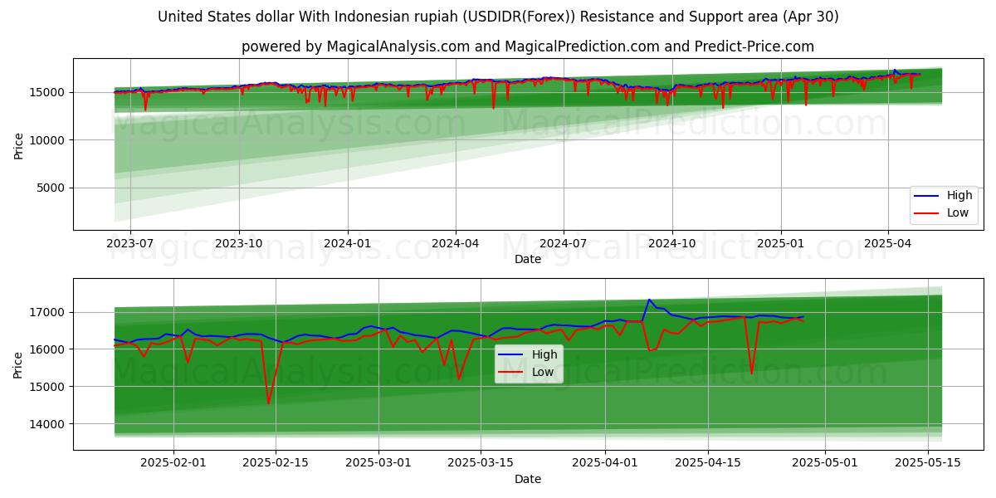Click the 14000 price tick on bottom chart
The height and width of the screenshot is (498, 996).
click(x=49, y=424)
